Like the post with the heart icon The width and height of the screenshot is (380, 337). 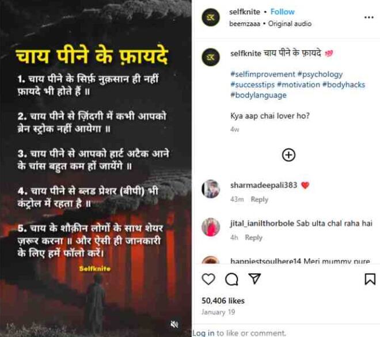[208, 279]
